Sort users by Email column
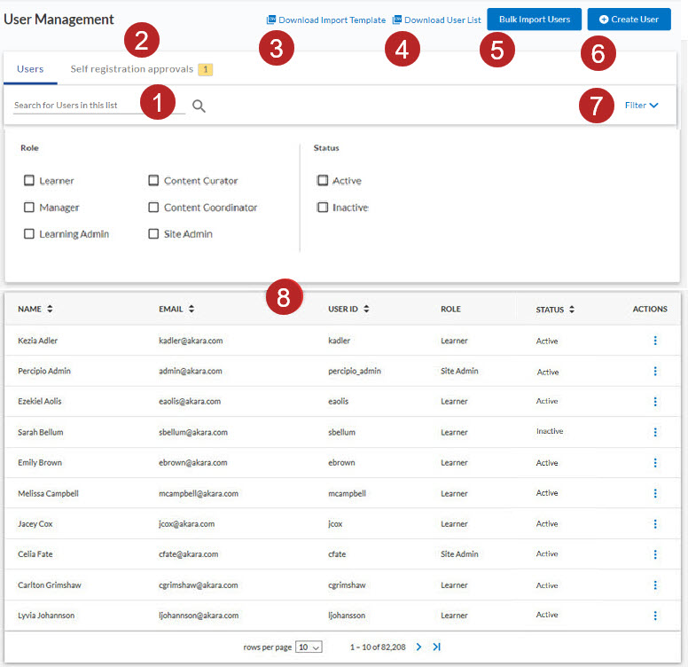The height and width of the screenshot is (667, 688). 192,310
